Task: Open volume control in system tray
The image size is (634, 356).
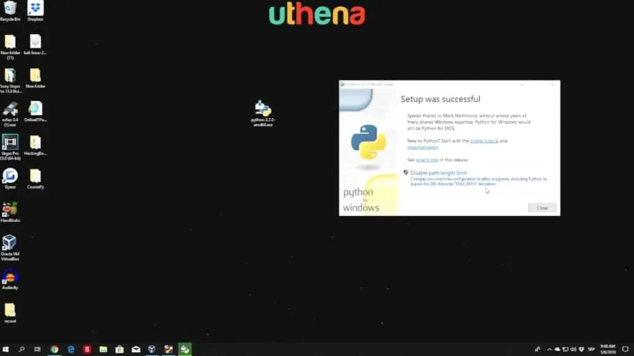Action: click(573, 349)
